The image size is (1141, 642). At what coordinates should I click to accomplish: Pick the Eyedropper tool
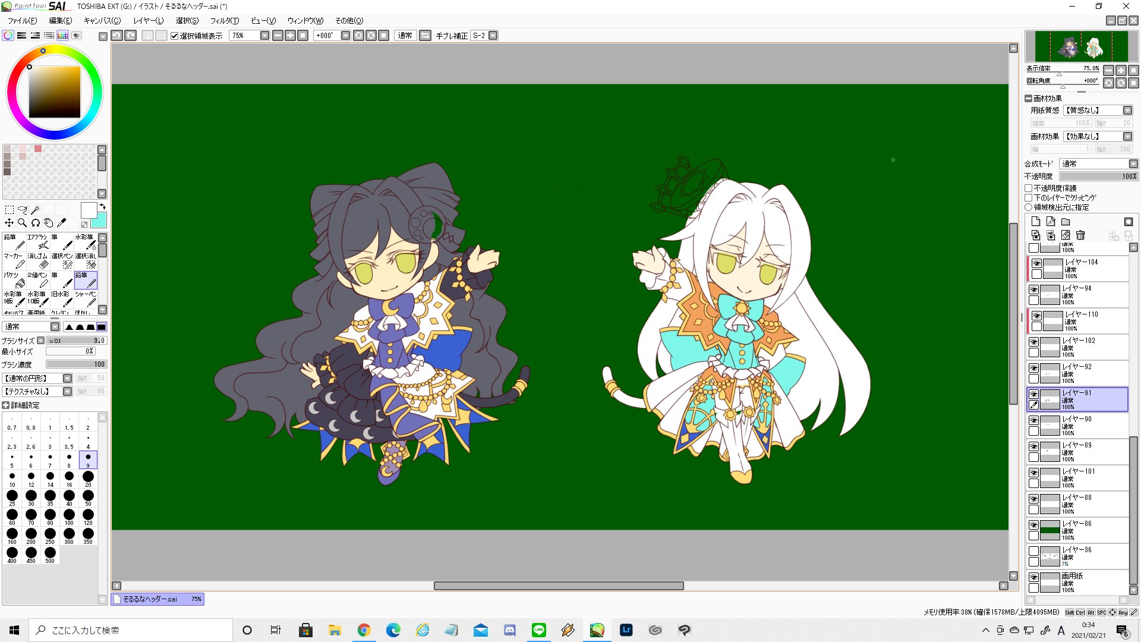[x=61, y=223]
